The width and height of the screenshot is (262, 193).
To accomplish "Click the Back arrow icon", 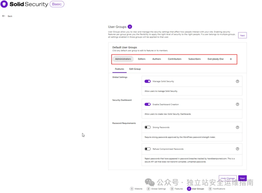I will coord(4,16).
